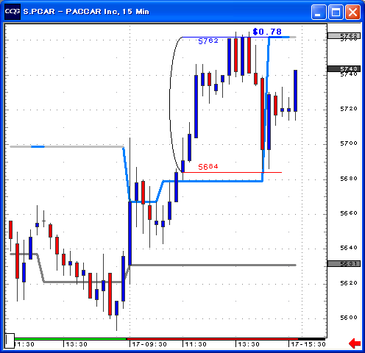Click the 5762 price marker on the scale
Image resolution: width=365 pixels, height=353 pixels.
pos(344,36)
